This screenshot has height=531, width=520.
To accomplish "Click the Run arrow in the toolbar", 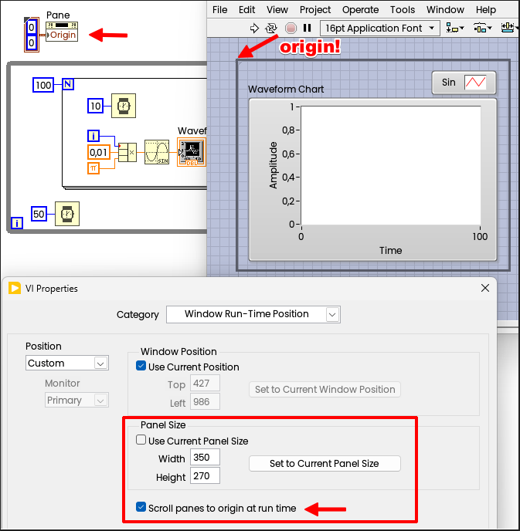I will [254, 28].
